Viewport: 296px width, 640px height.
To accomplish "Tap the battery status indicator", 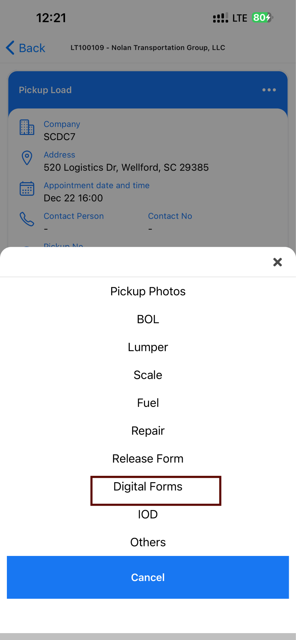I will 263,18.
